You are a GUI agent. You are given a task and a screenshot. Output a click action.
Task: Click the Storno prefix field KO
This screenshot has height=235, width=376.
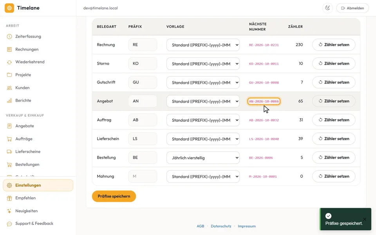point(143,63)
